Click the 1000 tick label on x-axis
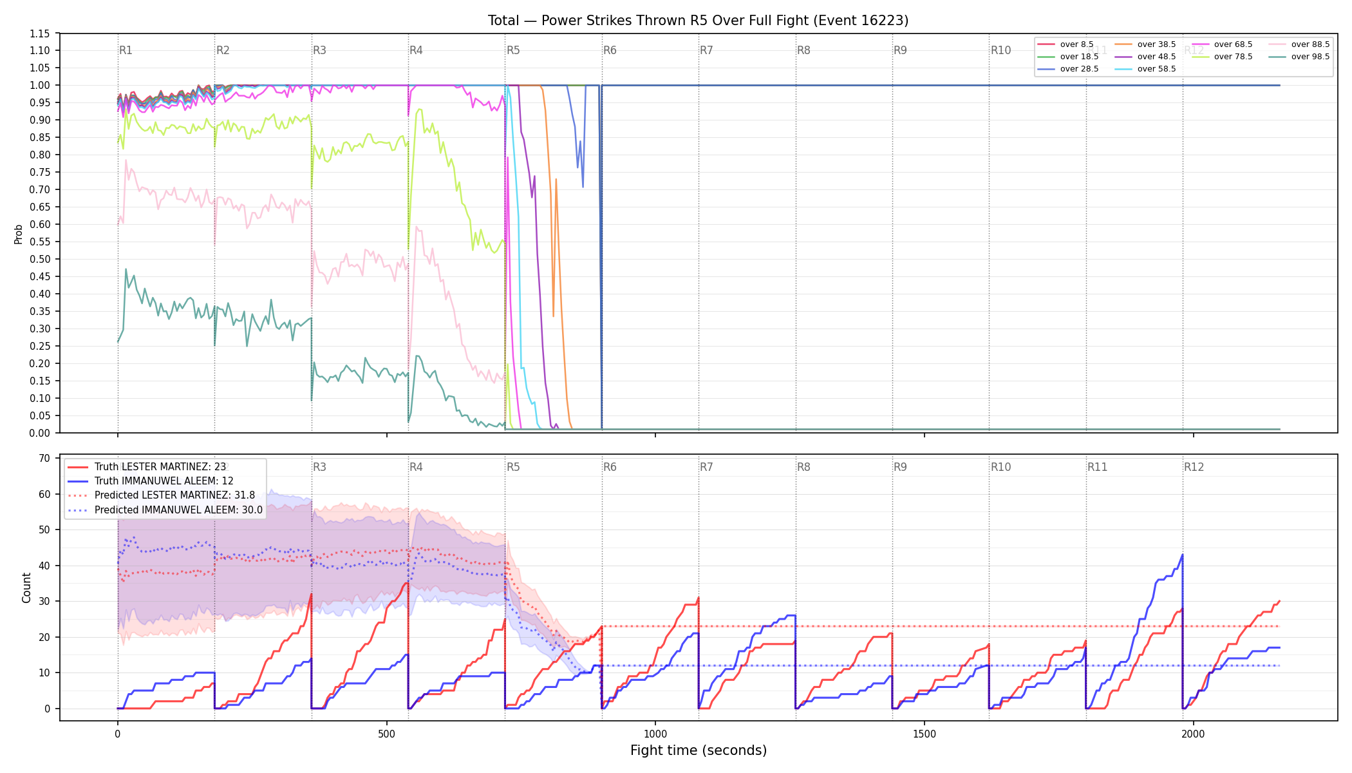 [655, 734]
